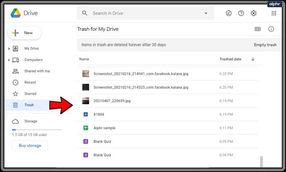Click the blue file icon of 81884

pyautogui.click(x=86, y=114)
